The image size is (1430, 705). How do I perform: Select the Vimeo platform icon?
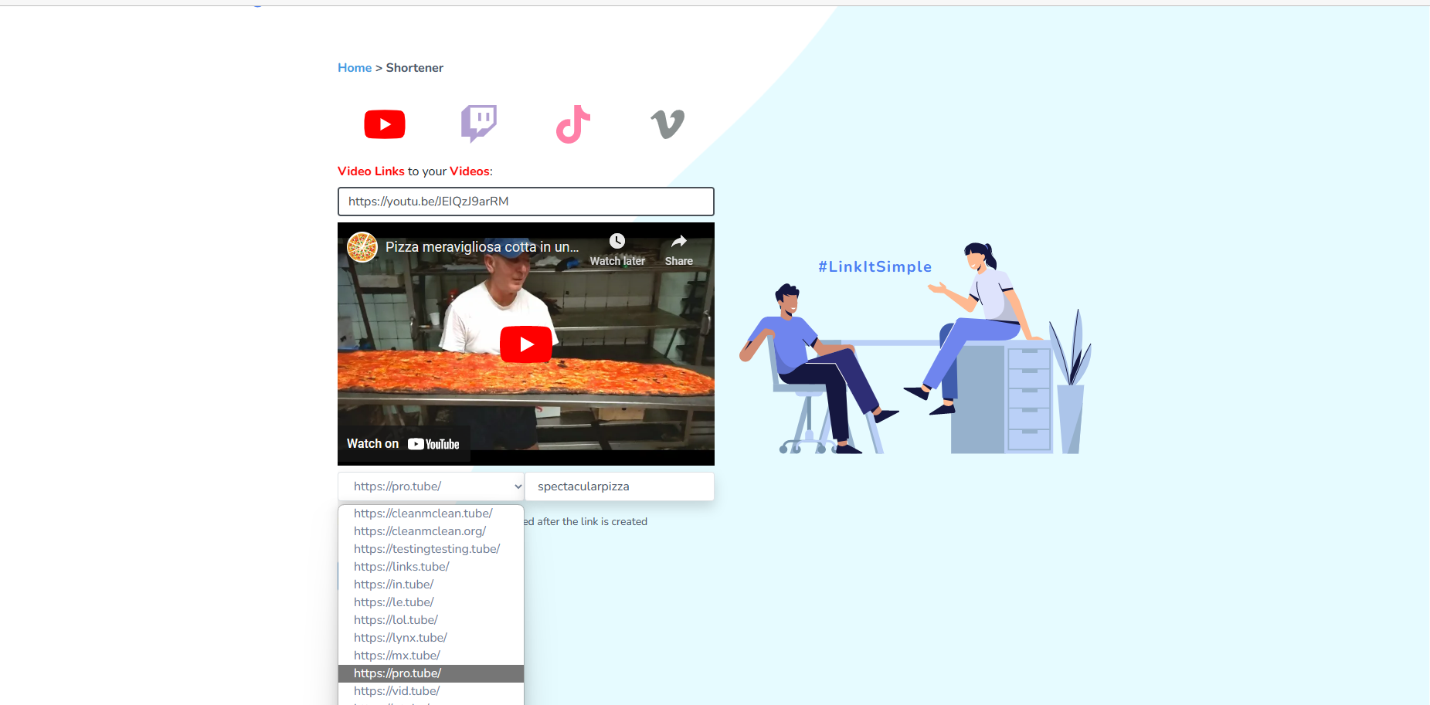point(667,124)
